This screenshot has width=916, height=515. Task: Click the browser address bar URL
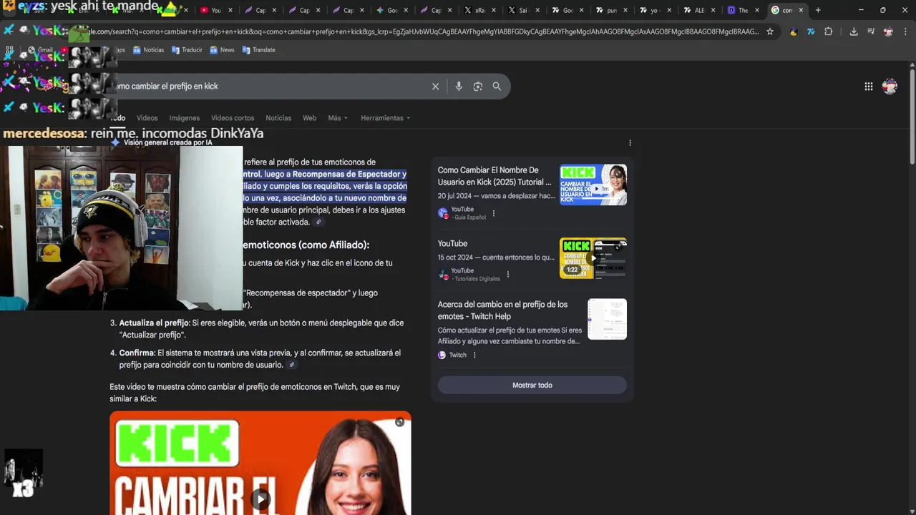tap(422, 31)
